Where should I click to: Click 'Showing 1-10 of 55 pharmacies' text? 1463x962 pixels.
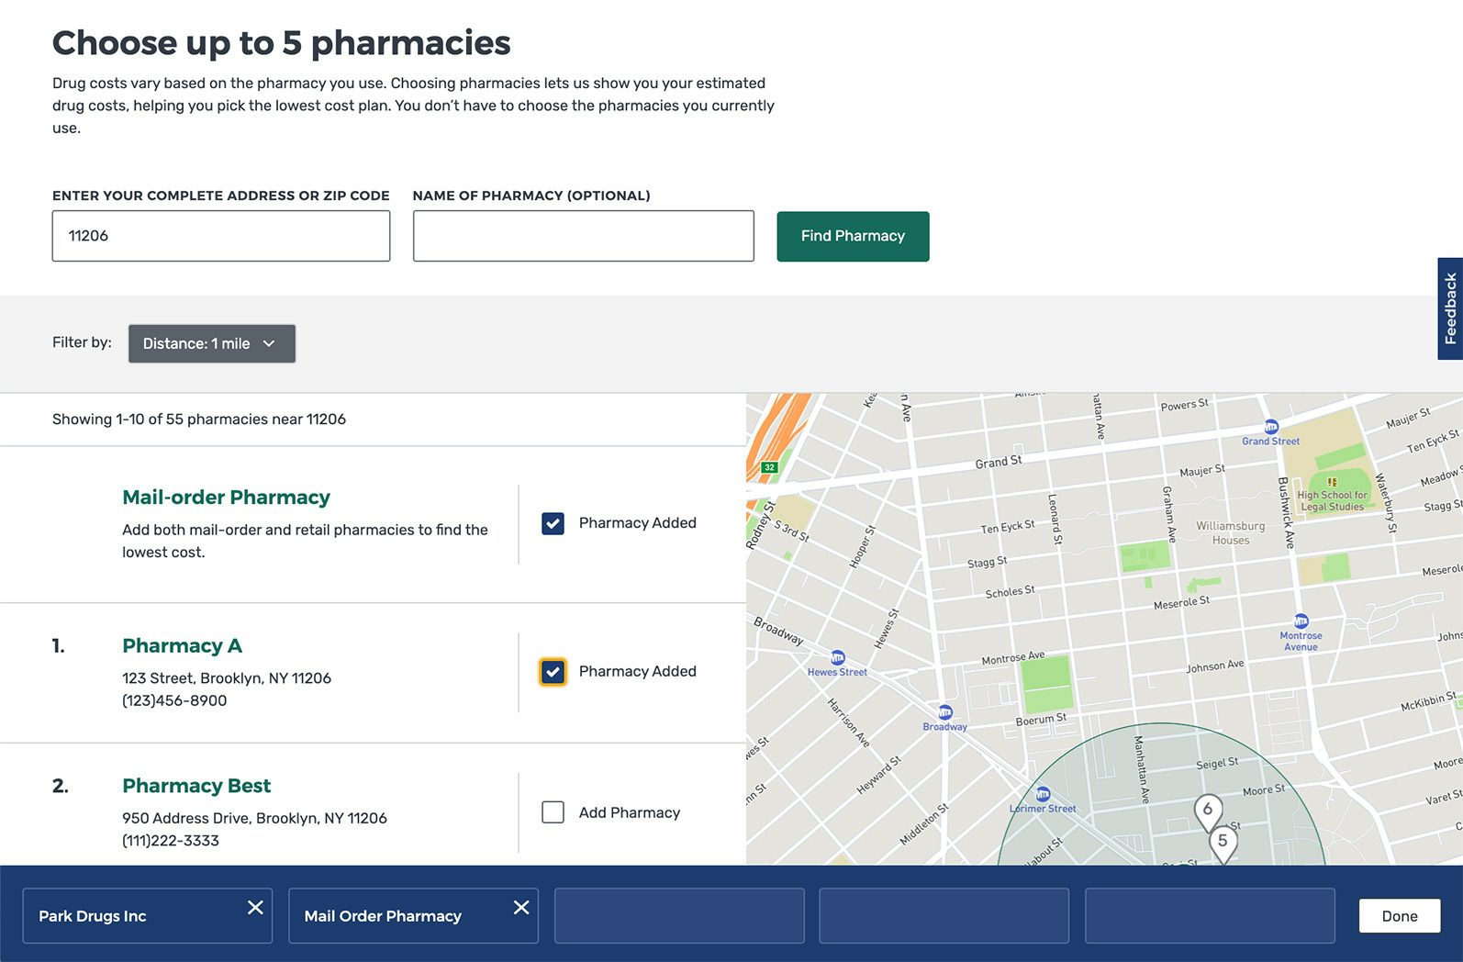(199, 419)
